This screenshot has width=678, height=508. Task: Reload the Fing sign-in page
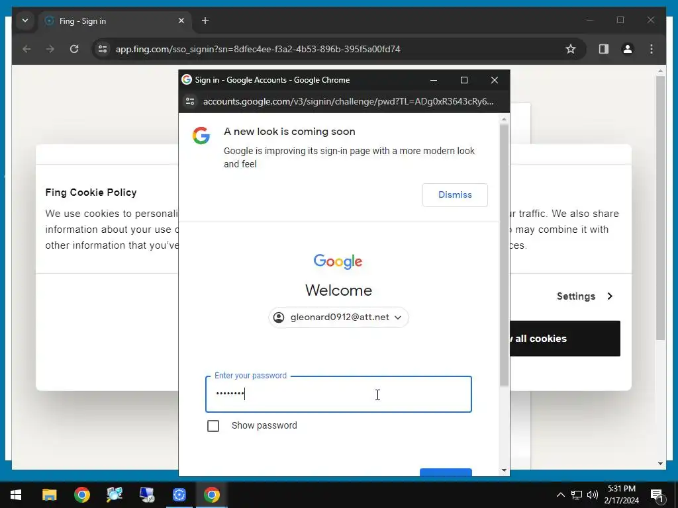coord(74,49)
